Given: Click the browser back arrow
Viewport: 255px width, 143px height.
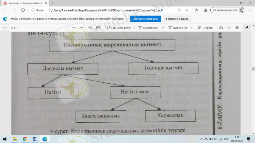Looking at the screenshot, I should [6, 10].
